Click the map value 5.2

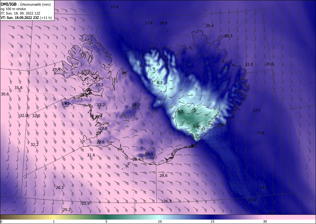pos(196,126)
